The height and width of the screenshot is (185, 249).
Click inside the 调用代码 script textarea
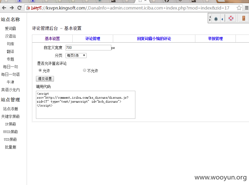pos(86,105)
